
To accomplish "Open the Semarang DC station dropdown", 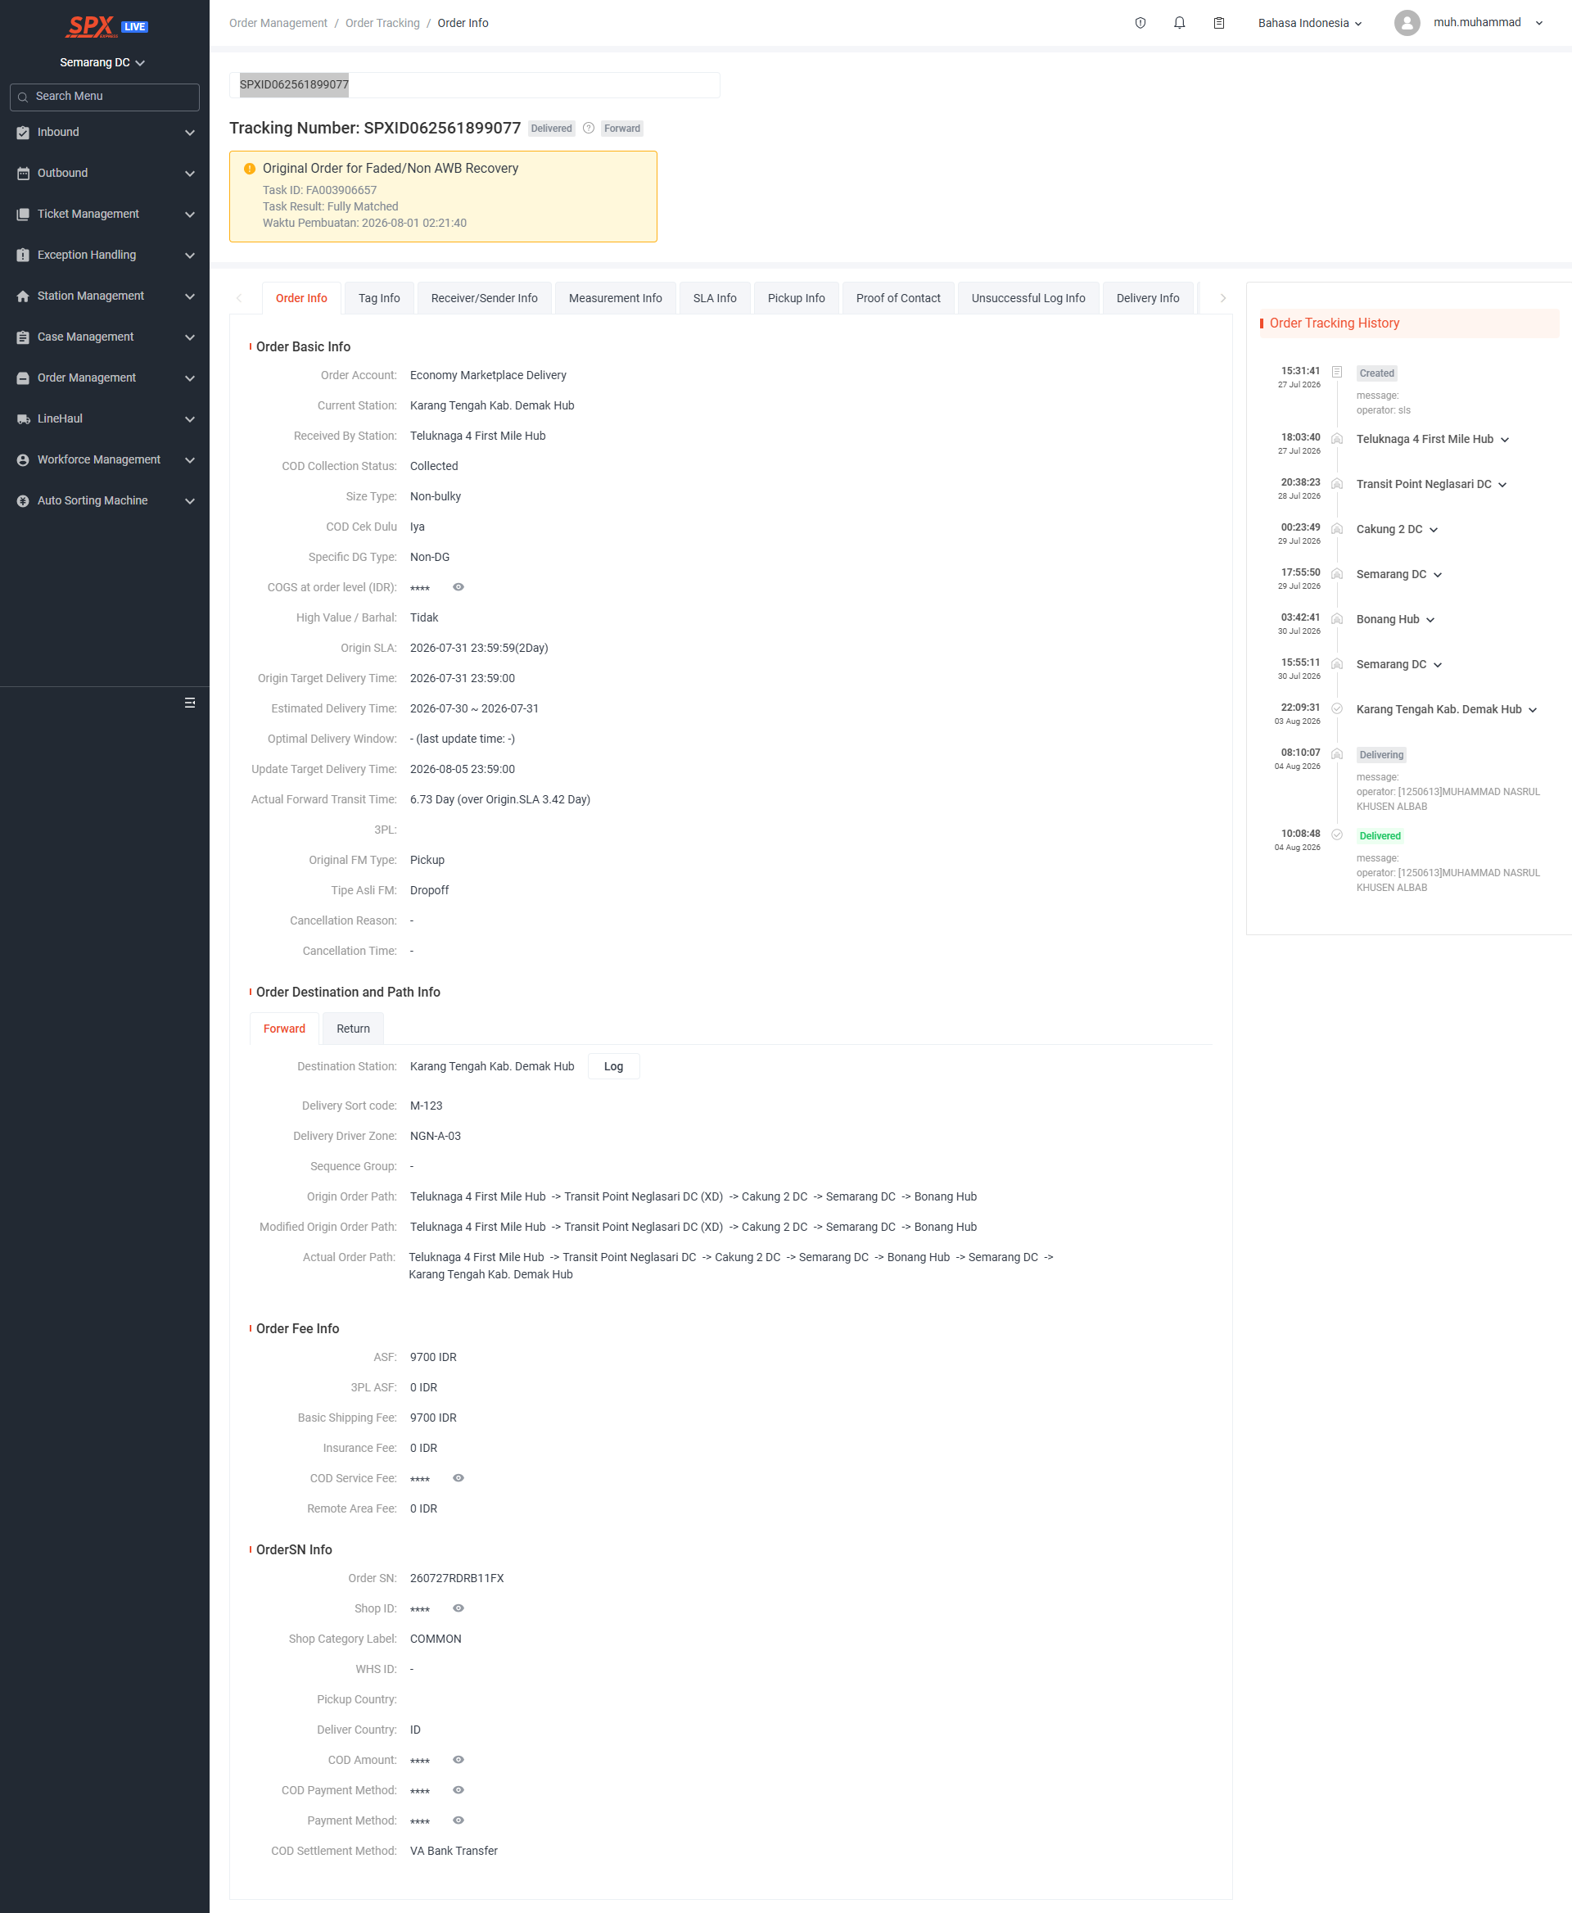I will pyautogui.click(x=102, y=62).
